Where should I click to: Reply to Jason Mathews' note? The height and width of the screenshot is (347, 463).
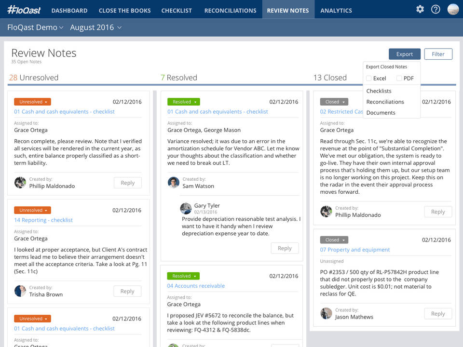tap(438, 314)
